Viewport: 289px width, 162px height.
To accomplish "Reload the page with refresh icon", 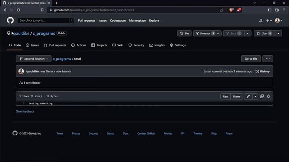I will (19, 10).
